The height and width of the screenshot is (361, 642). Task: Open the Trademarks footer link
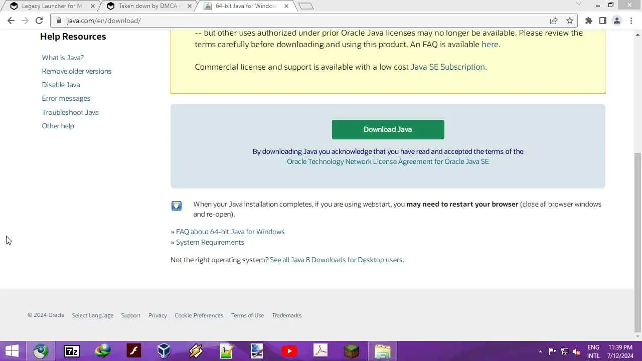click(x=286, y=315)
